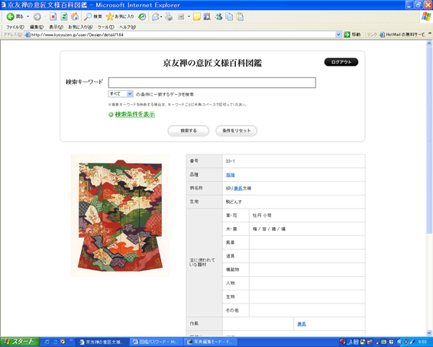Expand the address bar URL dropdown arrow
Screen dimensions: 433x347
point(338,34)
